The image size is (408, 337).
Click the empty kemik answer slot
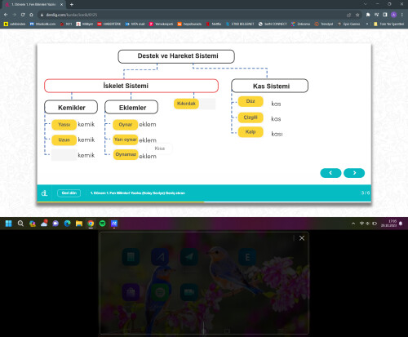64,155
